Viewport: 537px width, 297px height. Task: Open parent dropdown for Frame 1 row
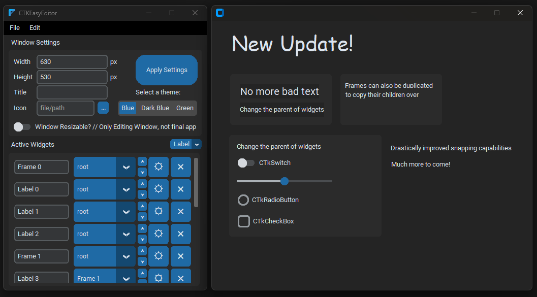coord(105,256)
